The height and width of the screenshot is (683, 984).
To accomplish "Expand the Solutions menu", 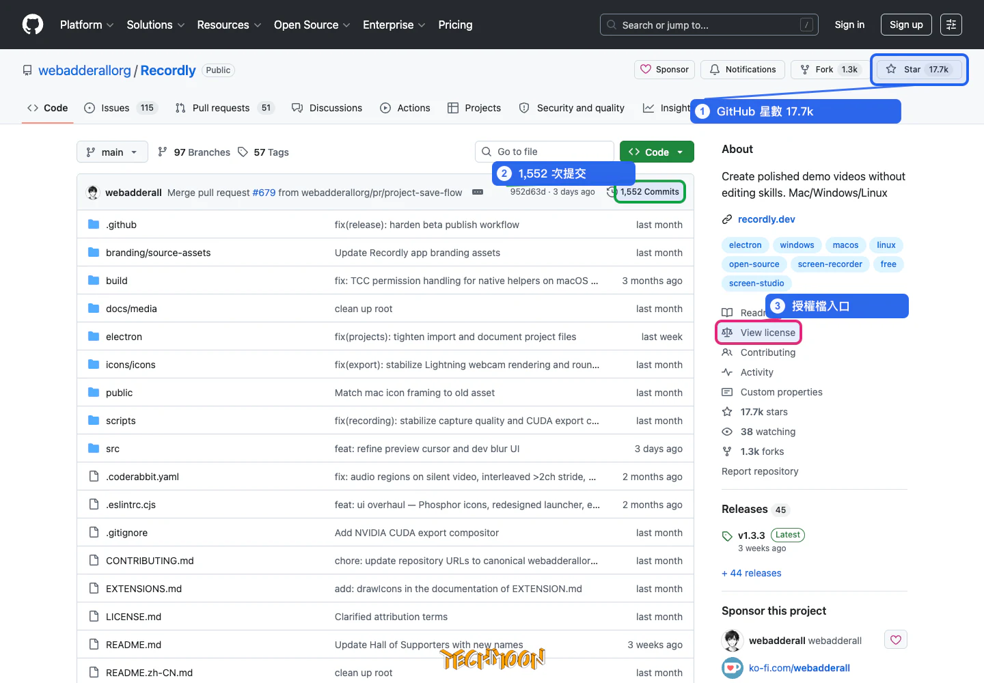I will pyautogui.click(x=156, y=25).
